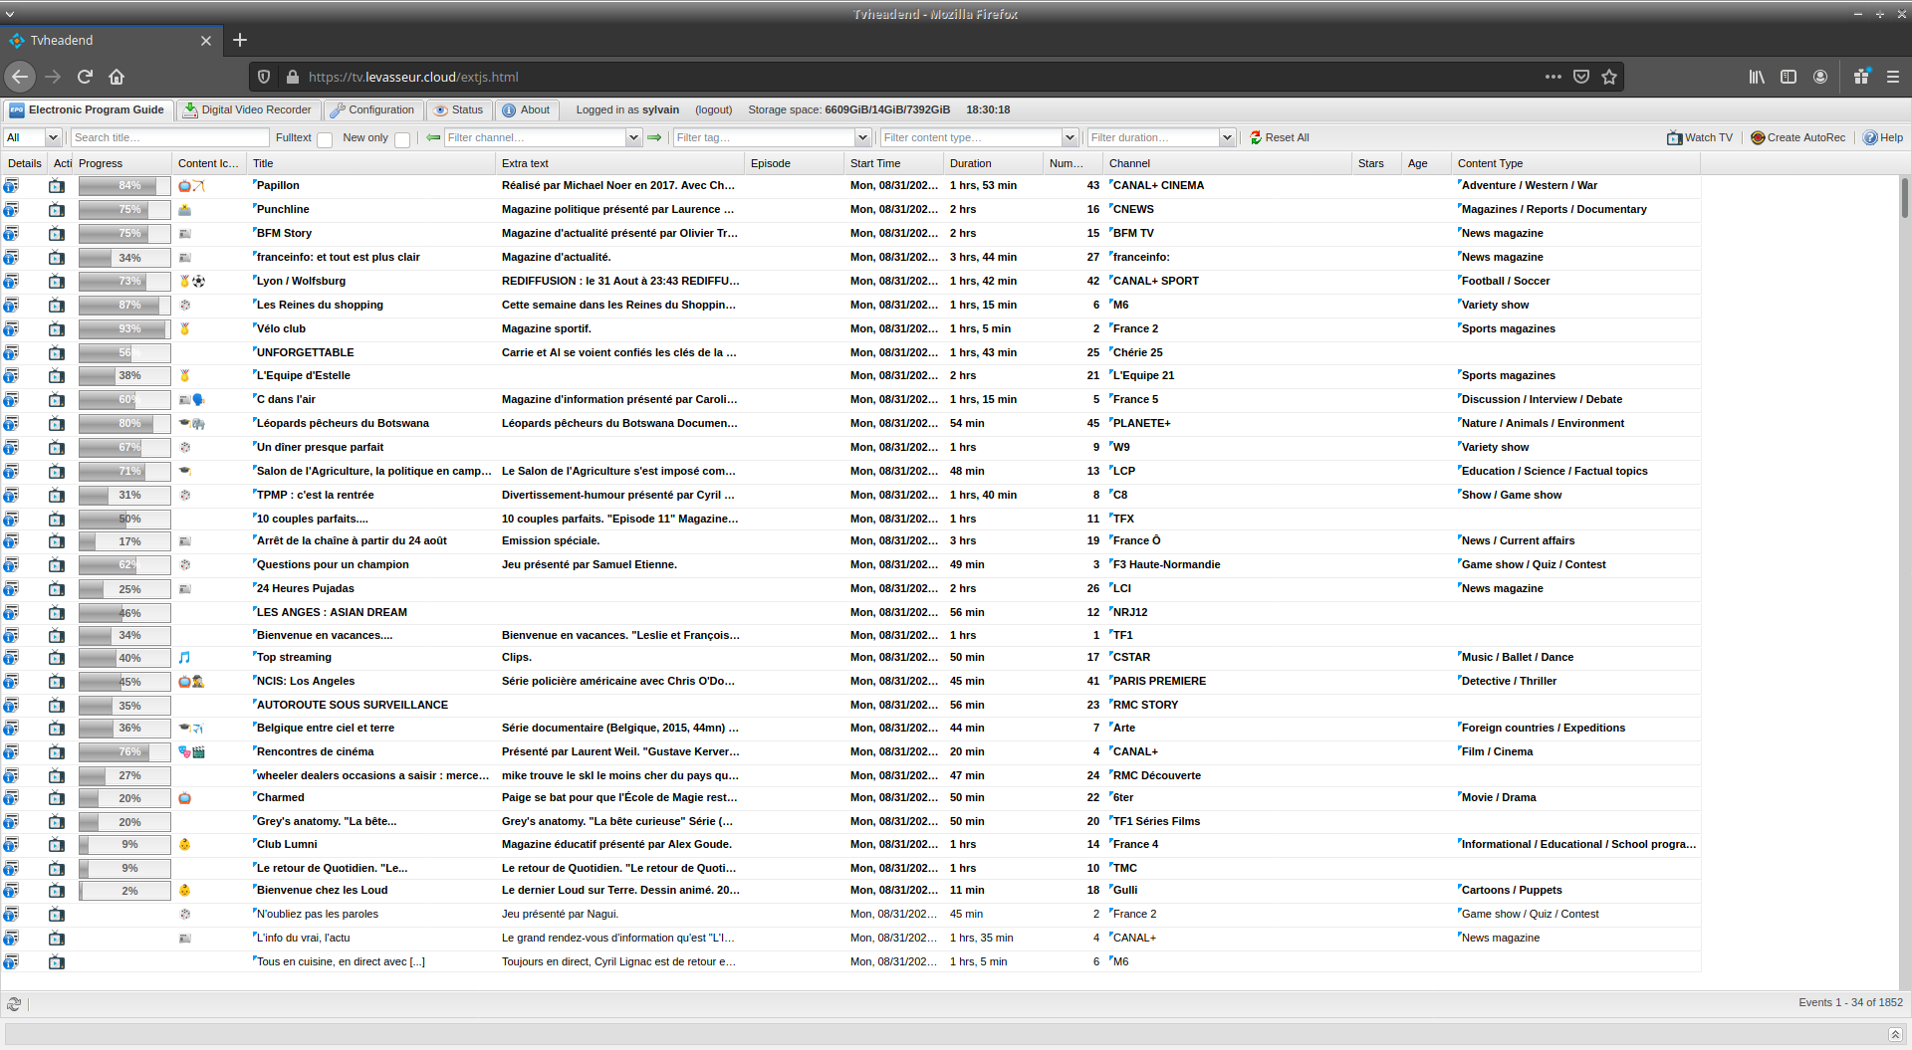Switch to Digital Video Recorder tab
This screenshot has width=1912, height=1050.
point(247,109)
